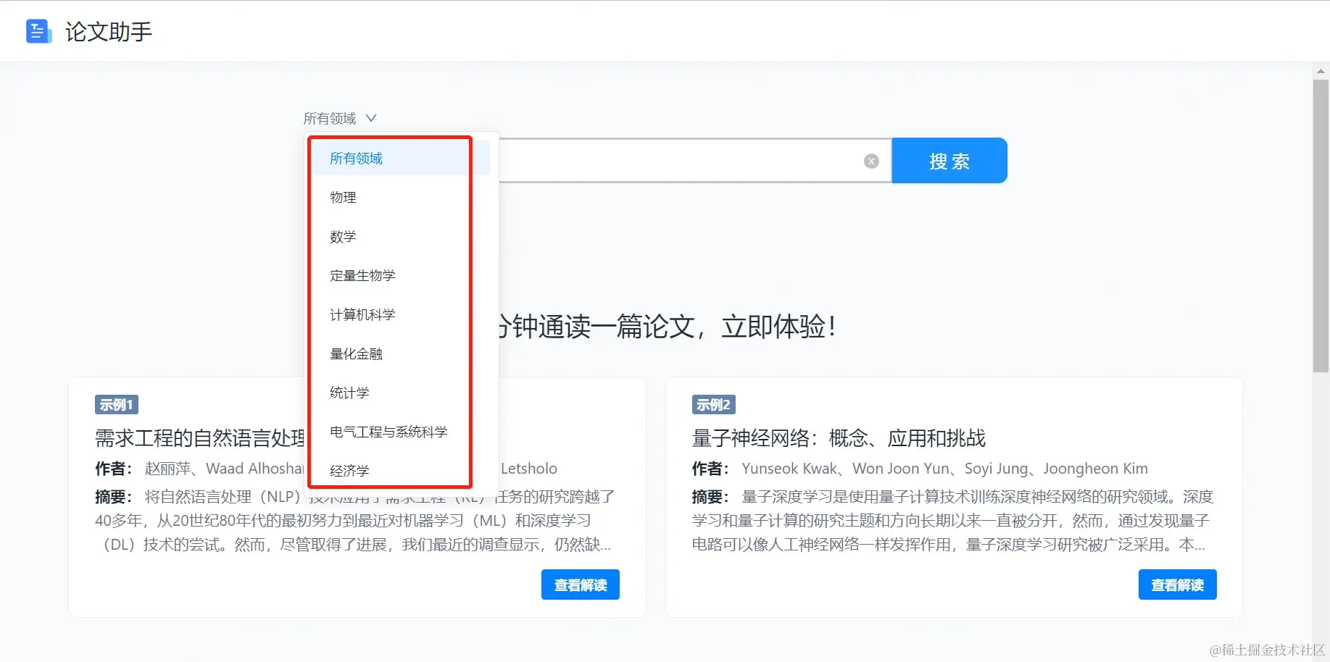The width and height of the screenshot is (1330, 662).
Task: Open 查看解读 for 量子神经网络 paper
Action: tap(1177, 585)
